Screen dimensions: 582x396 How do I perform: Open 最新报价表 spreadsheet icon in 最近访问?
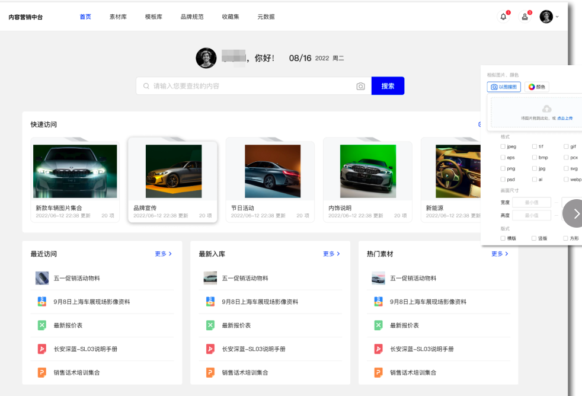pyautogui.click(x=42, y=325)
